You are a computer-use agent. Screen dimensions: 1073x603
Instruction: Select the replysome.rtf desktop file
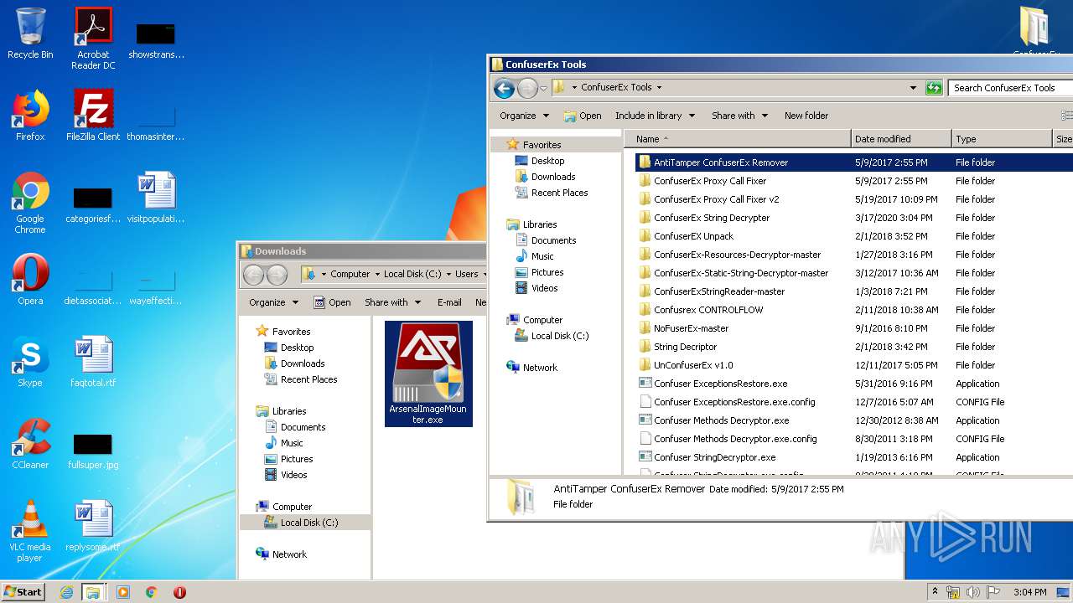click(x=93, y=526)
